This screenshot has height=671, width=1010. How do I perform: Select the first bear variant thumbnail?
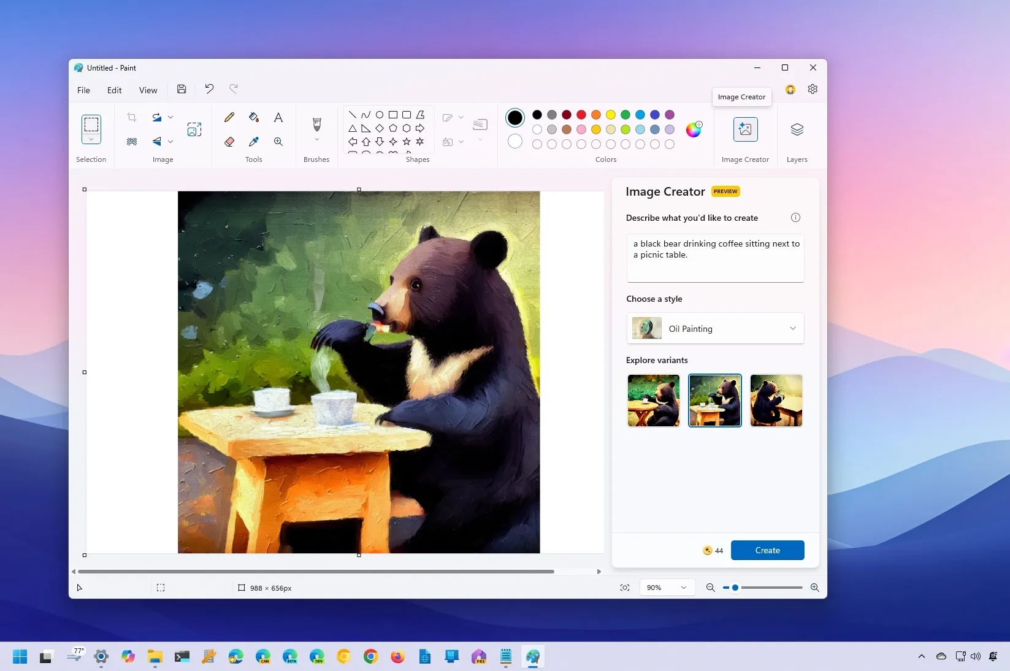coord(654,401)
